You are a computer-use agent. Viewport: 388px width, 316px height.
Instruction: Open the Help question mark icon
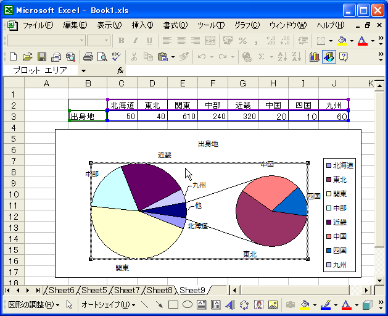coord(344,57)
